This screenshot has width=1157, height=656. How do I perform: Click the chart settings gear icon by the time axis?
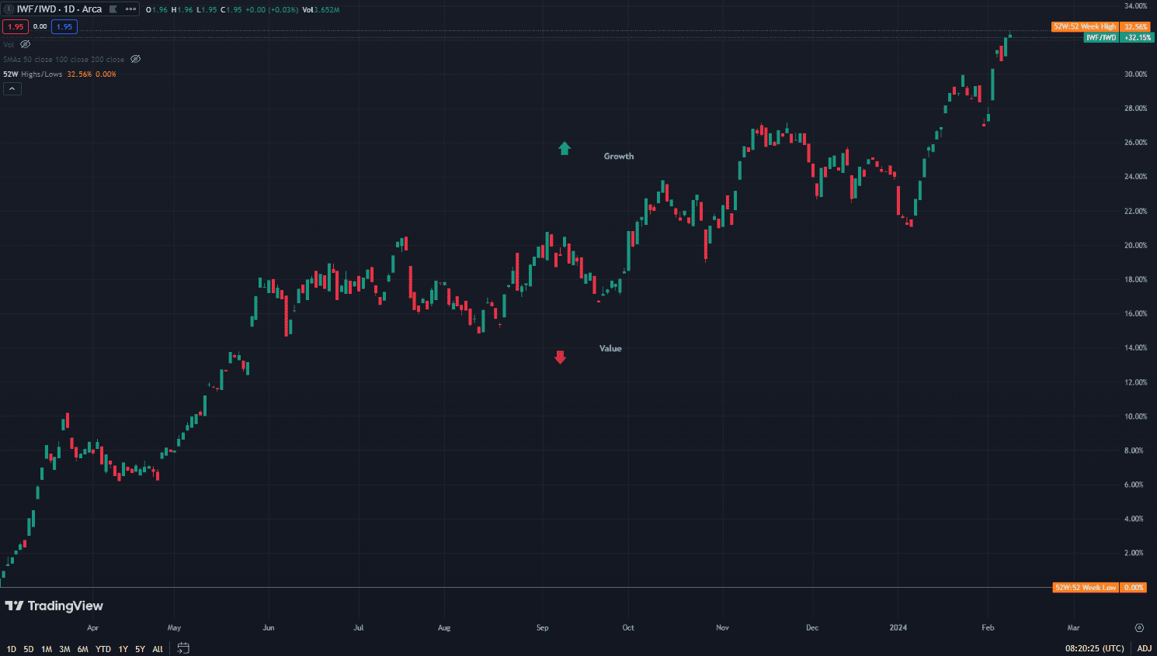coord(1139,627)
